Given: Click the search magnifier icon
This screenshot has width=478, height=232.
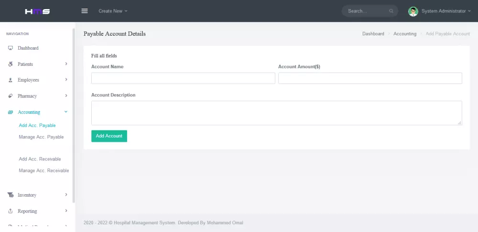Looking at the screenshot, I should point(391,11).
